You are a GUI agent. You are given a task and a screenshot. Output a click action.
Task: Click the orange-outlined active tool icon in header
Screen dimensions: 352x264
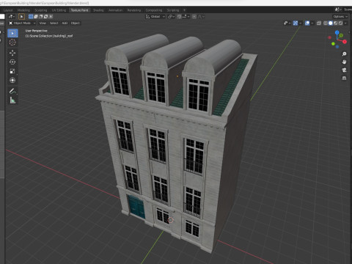pyautogui.click(x=21, y=17)
